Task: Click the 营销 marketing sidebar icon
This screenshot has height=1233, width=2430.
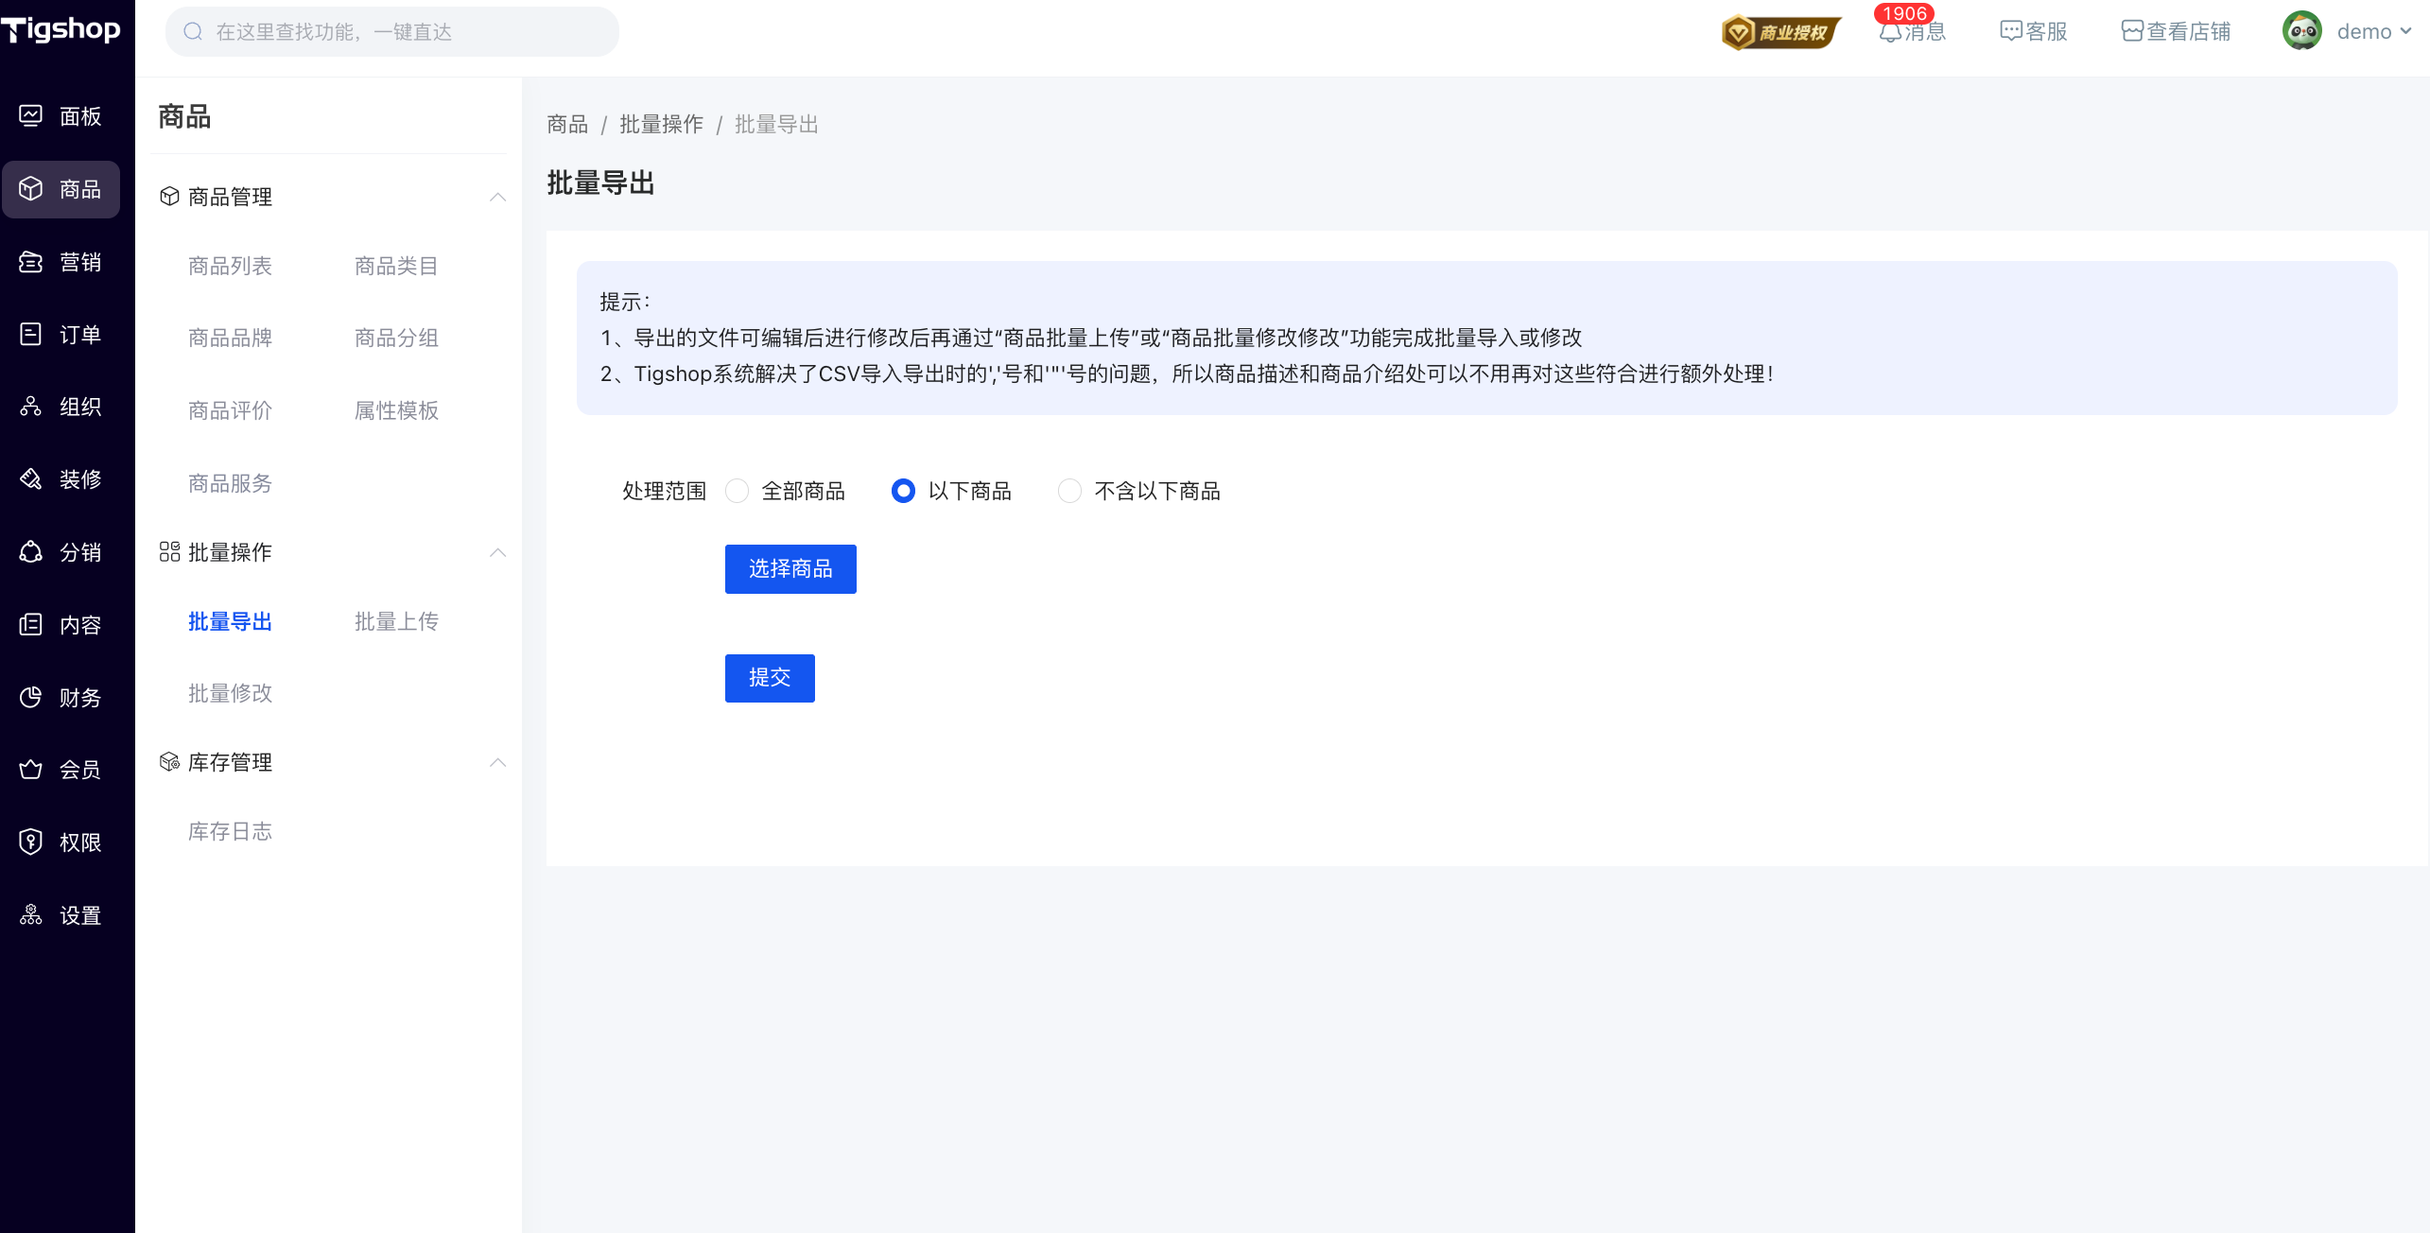Action: pos(30,262)
